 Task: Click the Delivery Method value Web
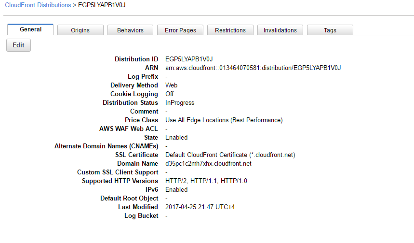[172, 85]
